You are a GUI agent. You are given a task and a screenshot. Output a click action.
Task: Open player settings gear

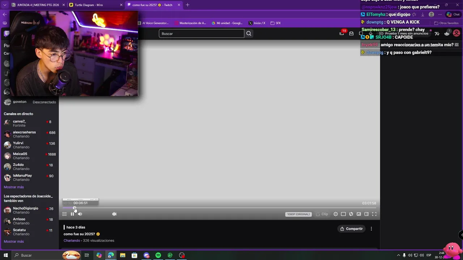pos(336,214)
